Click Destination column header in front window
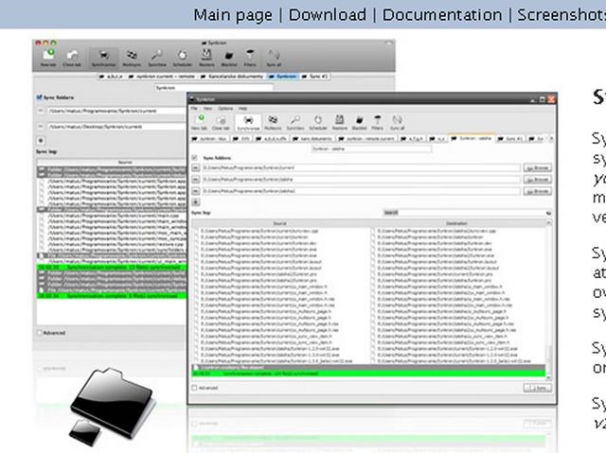The width and height of the screenshot is (606, 453). (456, 223)
